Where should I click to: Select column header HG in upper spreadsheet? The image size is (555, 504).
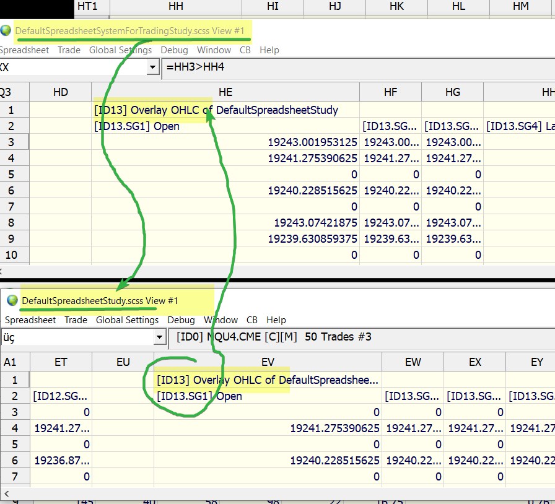point(452,92)
